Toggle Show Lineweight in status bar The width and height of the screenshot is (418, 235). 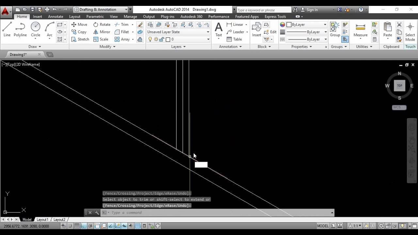pos(131,226)
